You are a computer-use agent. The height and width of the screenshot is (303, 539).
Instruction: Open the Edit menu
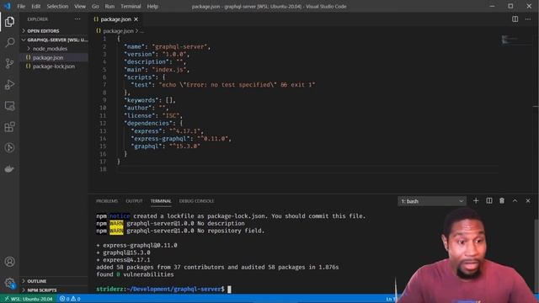(x=35, y=6)
